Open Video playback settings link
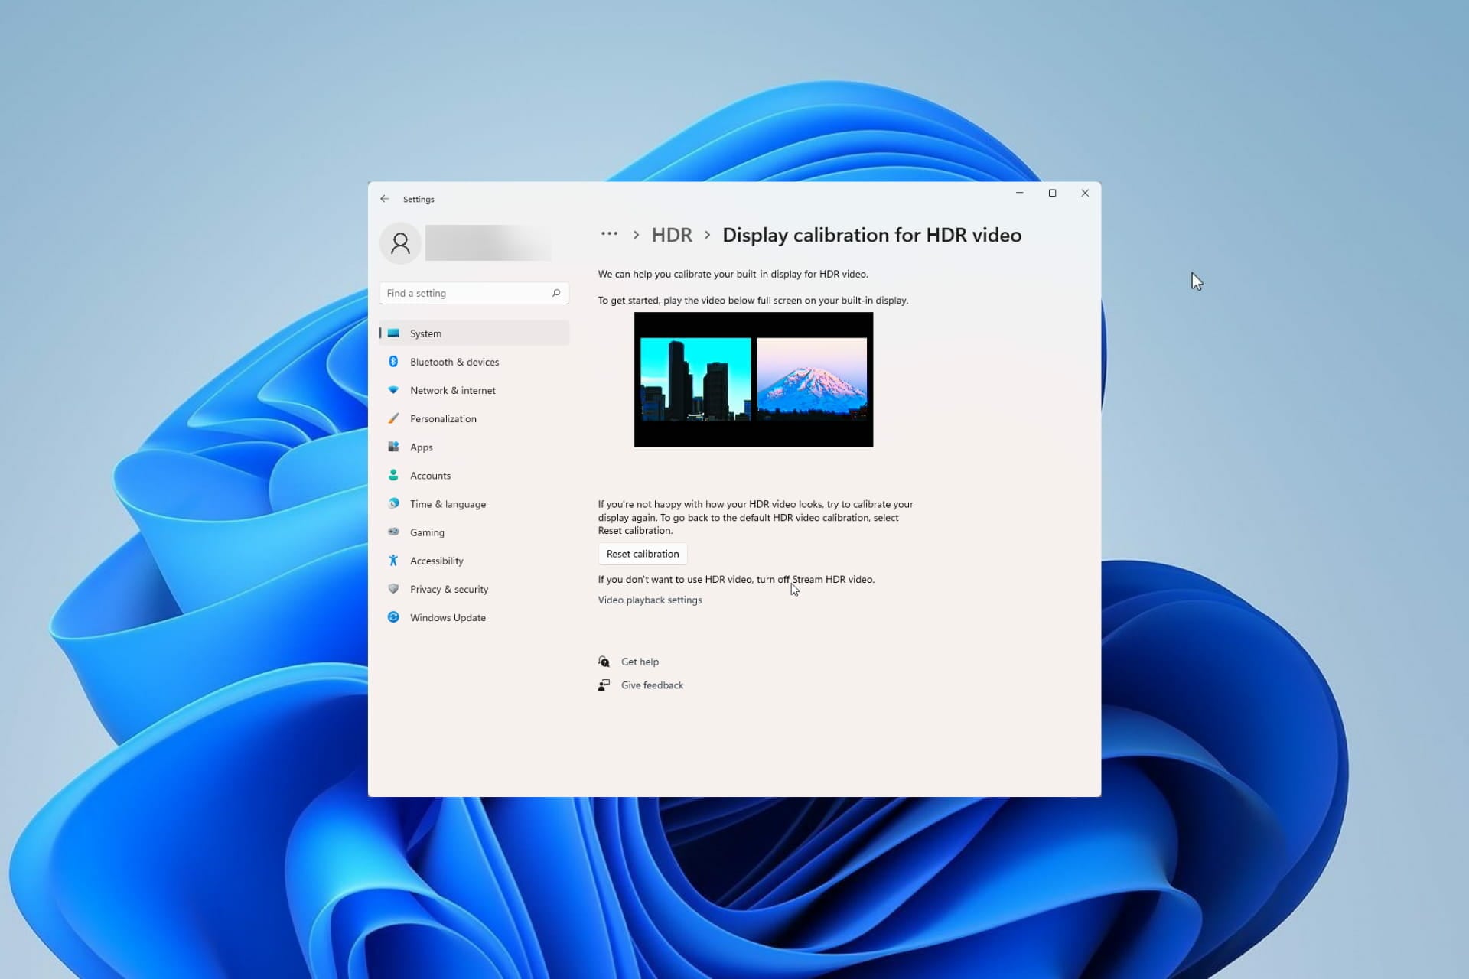 (650, 600)
